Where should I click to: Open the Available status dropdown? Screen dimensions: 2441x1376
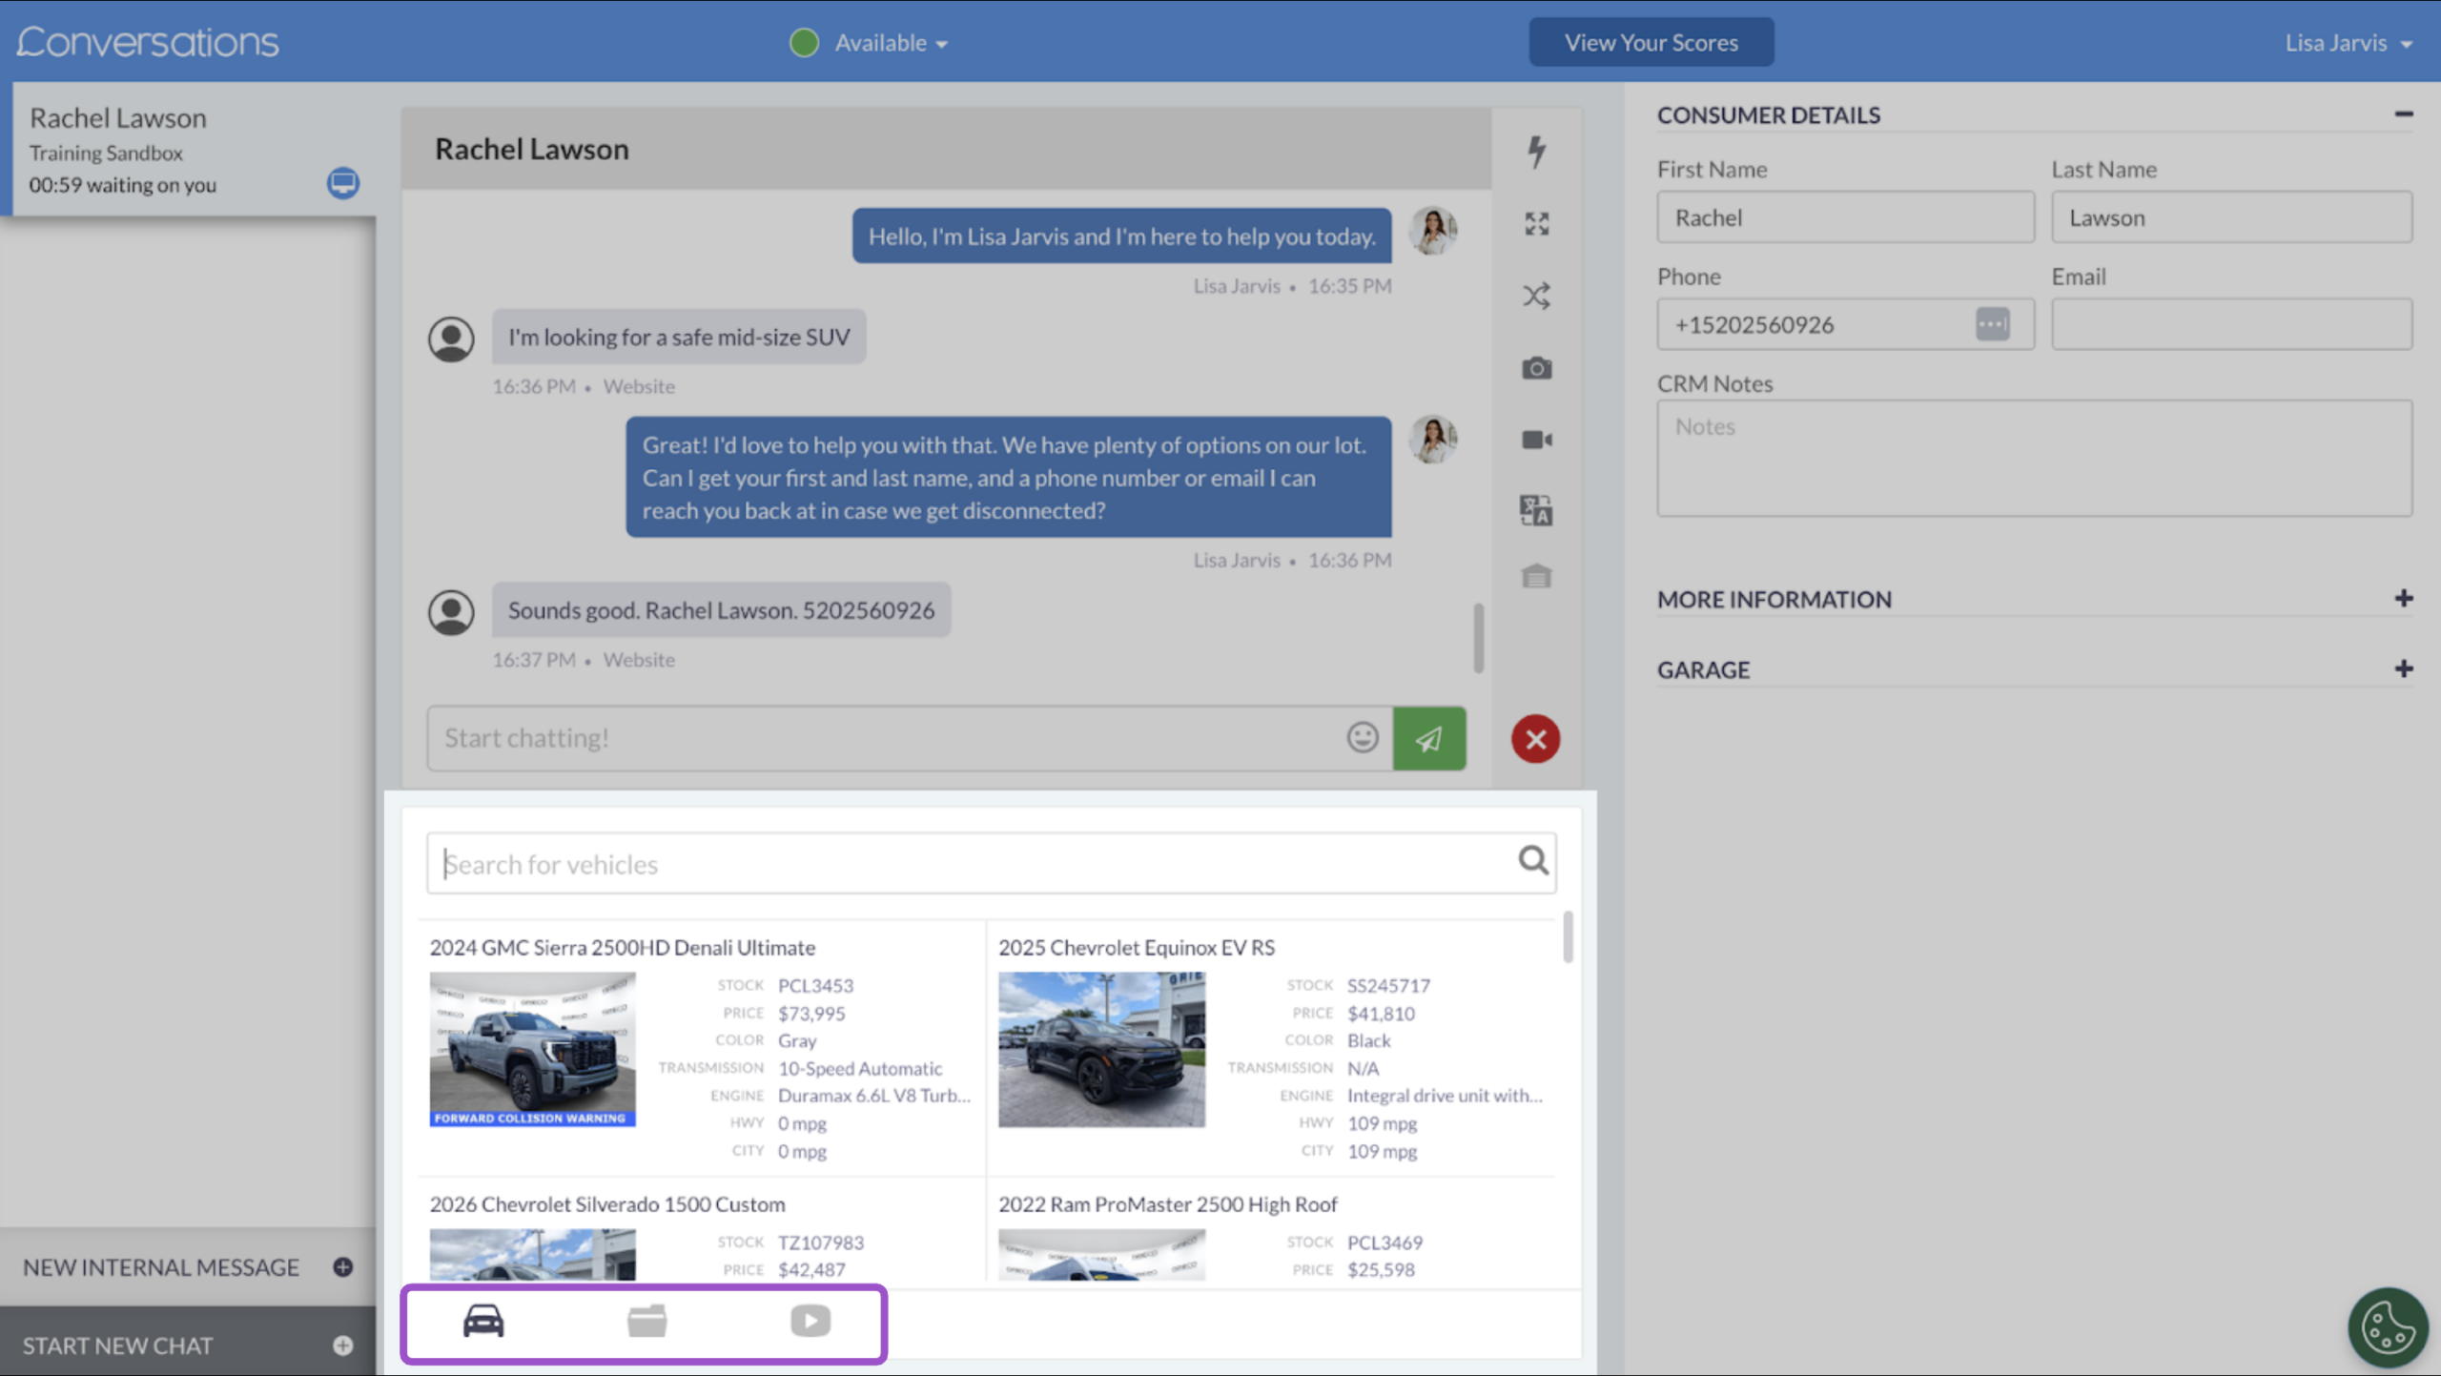(892, 43)
